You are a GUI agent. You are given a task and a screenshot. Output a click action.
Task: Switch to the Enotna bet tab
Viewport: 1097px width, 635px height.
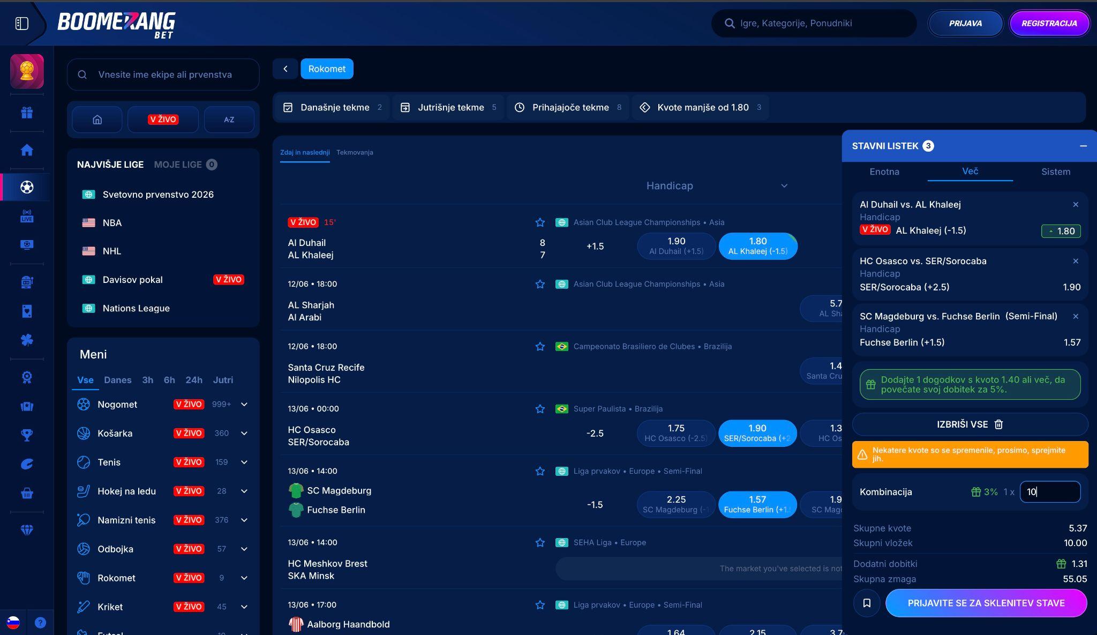(x=884, y=172)
